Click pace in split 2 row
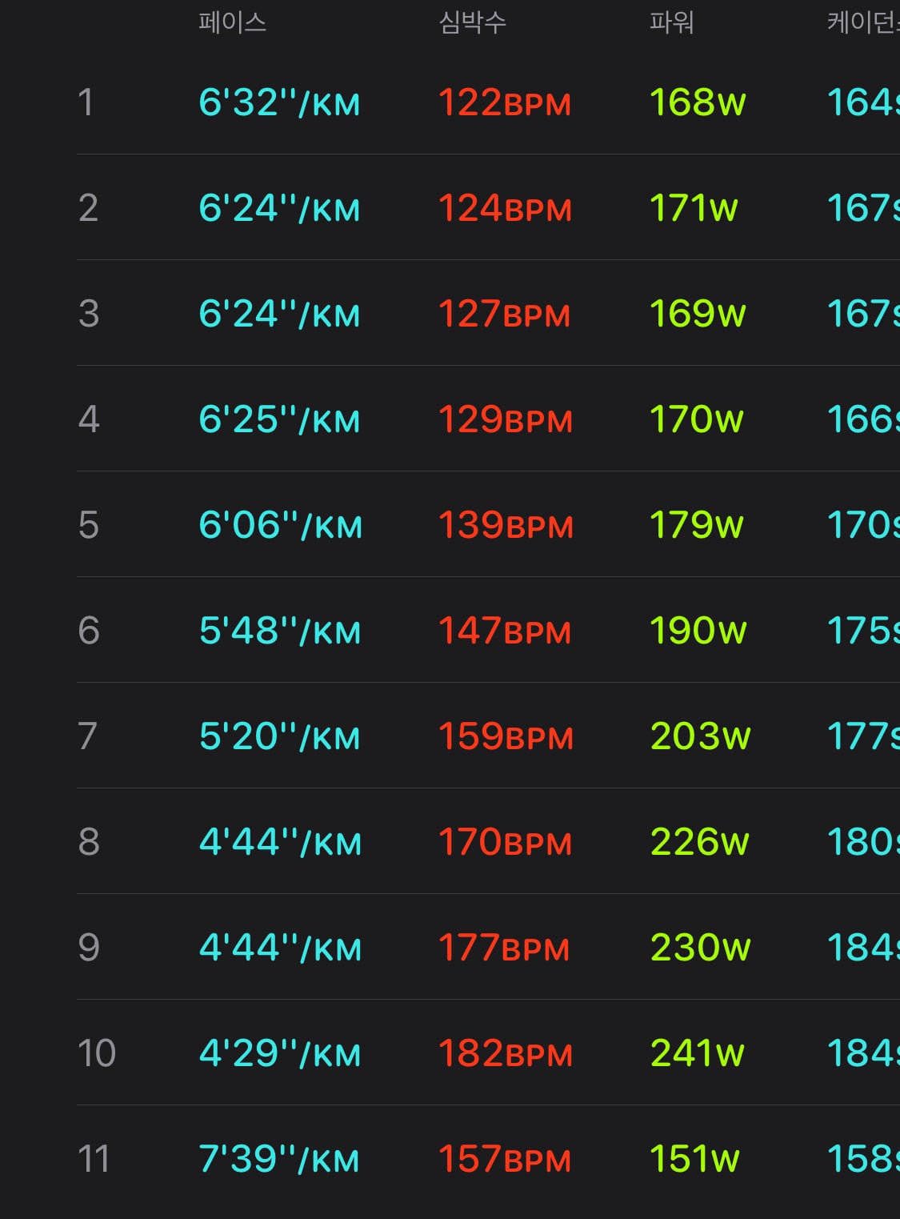 pyautogui.click(x=279, y=208)
